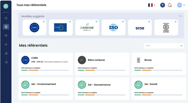This screenshot has height=103, width=188.
Task: Expand the French flag language selector
Action: (x=152, y=5)
